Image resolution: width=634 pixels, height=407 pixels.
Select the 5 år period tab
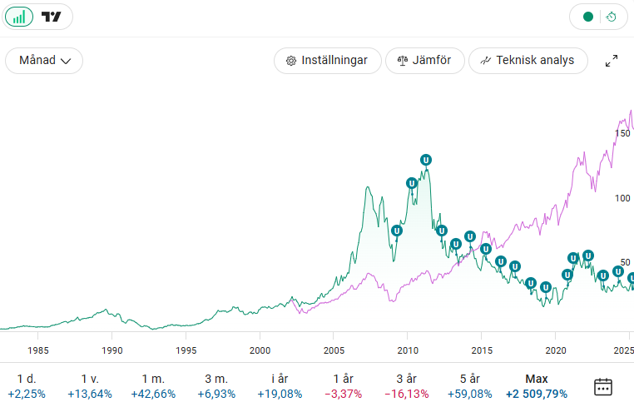click(470, 386)
